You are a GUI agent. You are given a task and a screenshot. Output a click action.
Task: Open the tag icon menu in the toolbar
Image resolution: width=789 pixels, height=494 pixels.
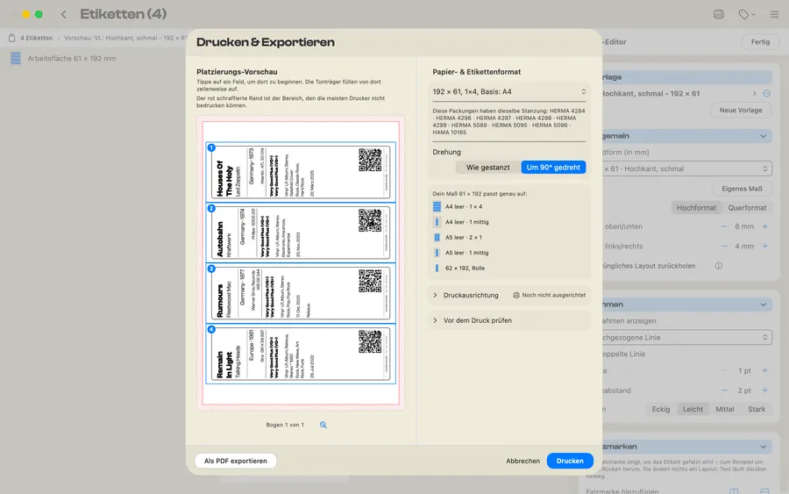point(747,15)
